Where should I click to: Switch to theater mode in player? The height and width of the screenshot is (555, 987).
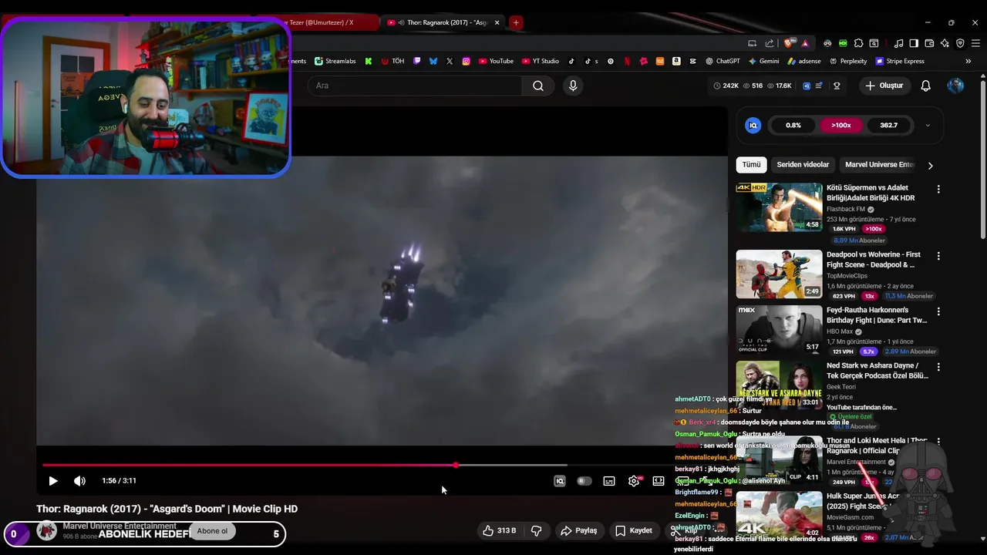[x=659, y=481]
